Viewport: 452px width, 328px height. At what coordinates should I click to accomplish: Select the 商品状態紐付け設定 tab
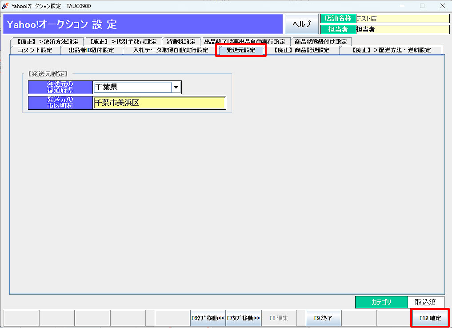coord(320,42)
